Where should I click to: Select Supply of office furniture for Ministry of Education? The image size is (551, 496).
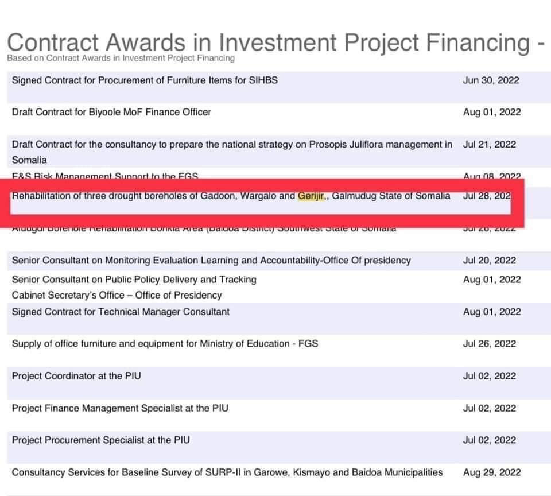165,343
